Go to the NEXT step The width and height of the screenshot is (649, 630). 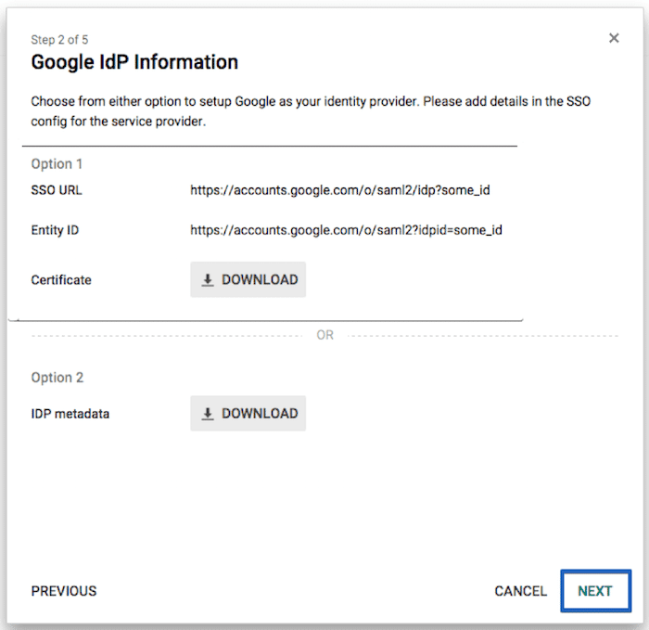pos(595,591)
